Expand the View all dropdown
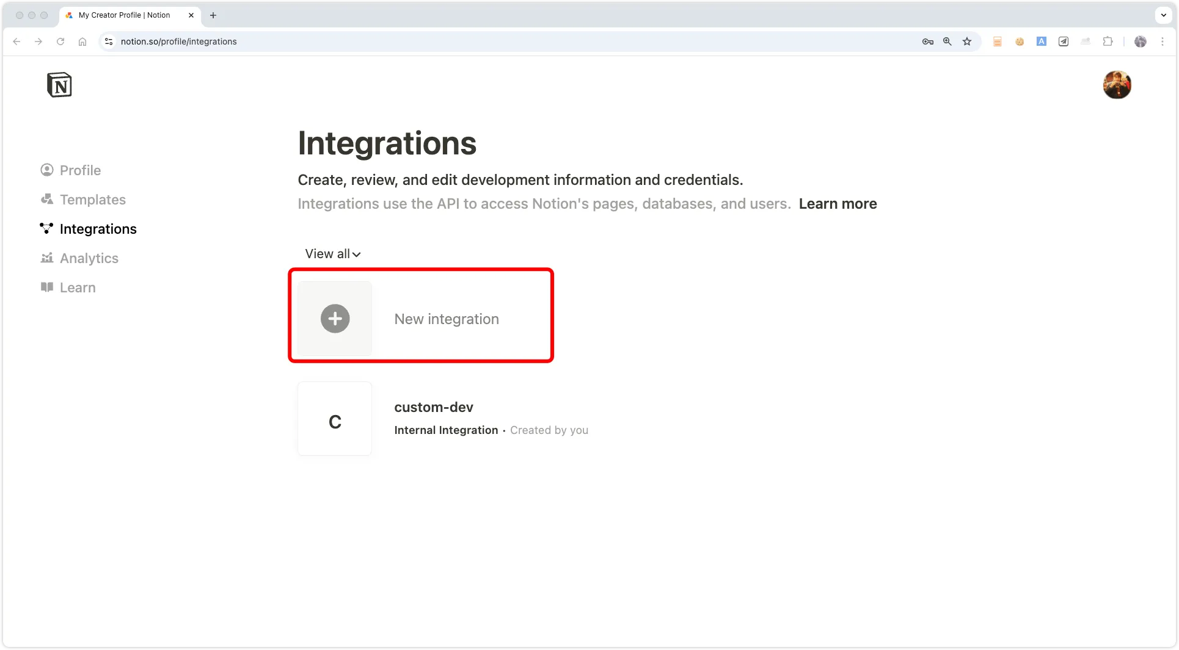The height and width of the screenshot is (650, 1179). click(333, 254)
